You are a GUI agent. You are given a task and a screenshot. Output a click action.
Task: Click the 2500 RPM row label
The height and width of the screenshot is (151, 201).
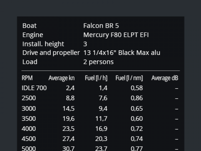29,98
